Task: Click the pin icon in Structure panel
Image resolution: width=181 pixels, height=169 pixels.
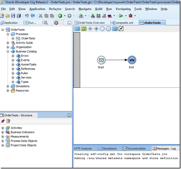Action: point(3,121)
